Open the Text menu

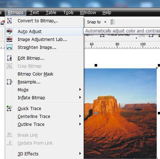coord(34,13)
